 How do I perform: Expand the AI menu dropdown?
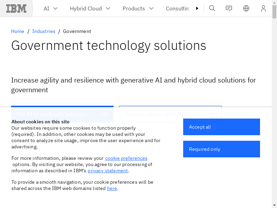coord(51,8)
